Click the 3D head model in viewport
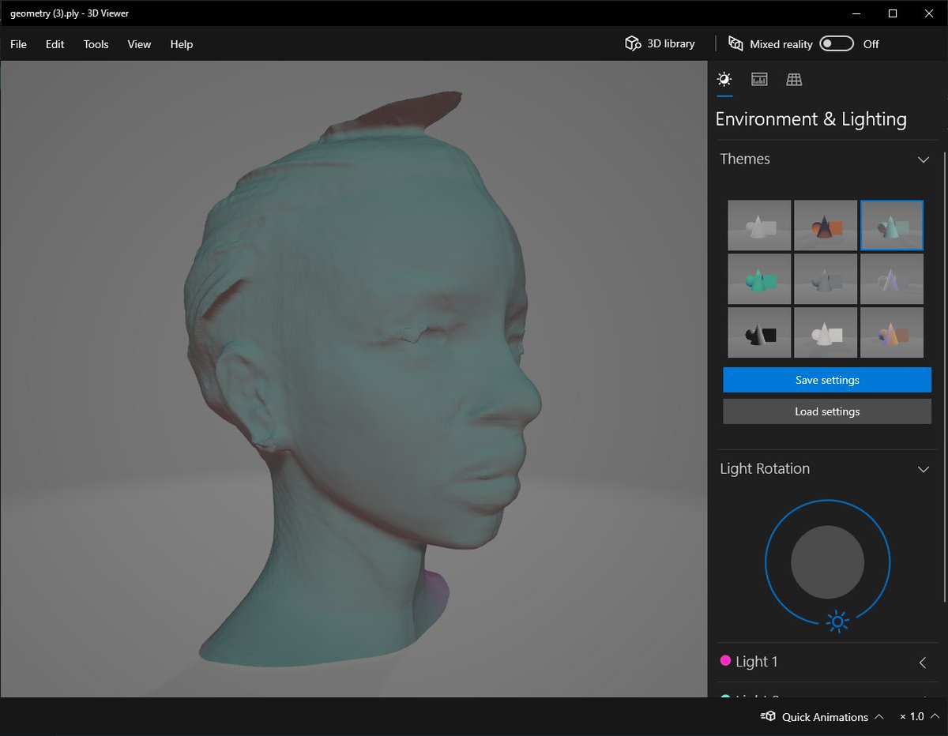This screenshot has width=948, height=736. click(x=363, y=379)
